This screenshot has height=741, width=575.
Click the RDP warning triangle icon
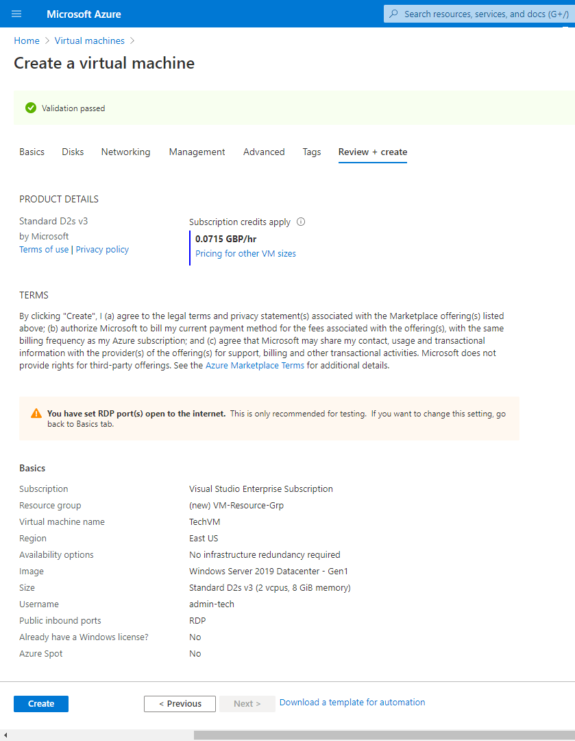(36, 414)
